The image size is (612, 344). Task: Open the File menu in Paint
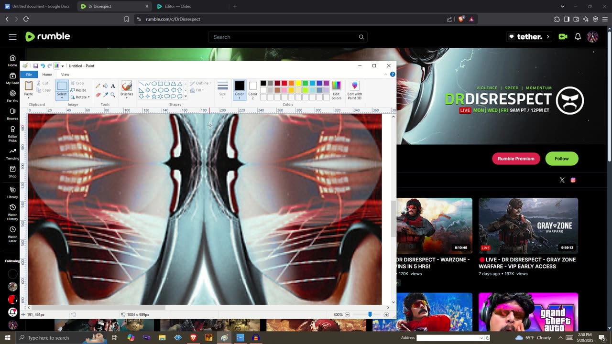tap(29, 75)
